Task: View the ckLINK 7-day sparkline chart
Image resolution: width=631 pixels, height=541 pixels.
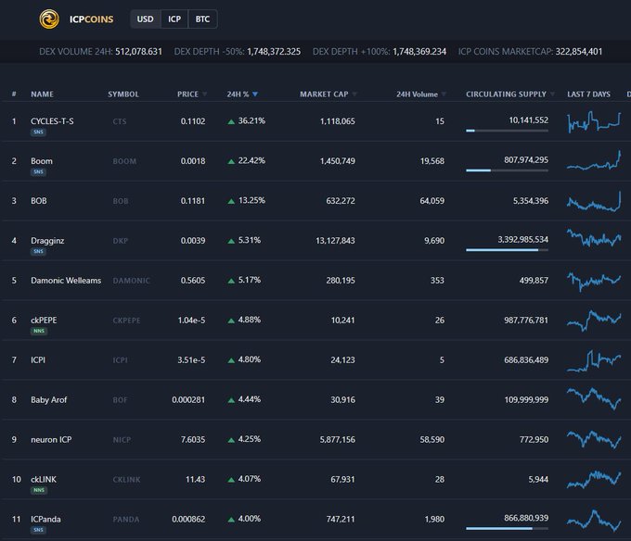Action: [594, 479]
